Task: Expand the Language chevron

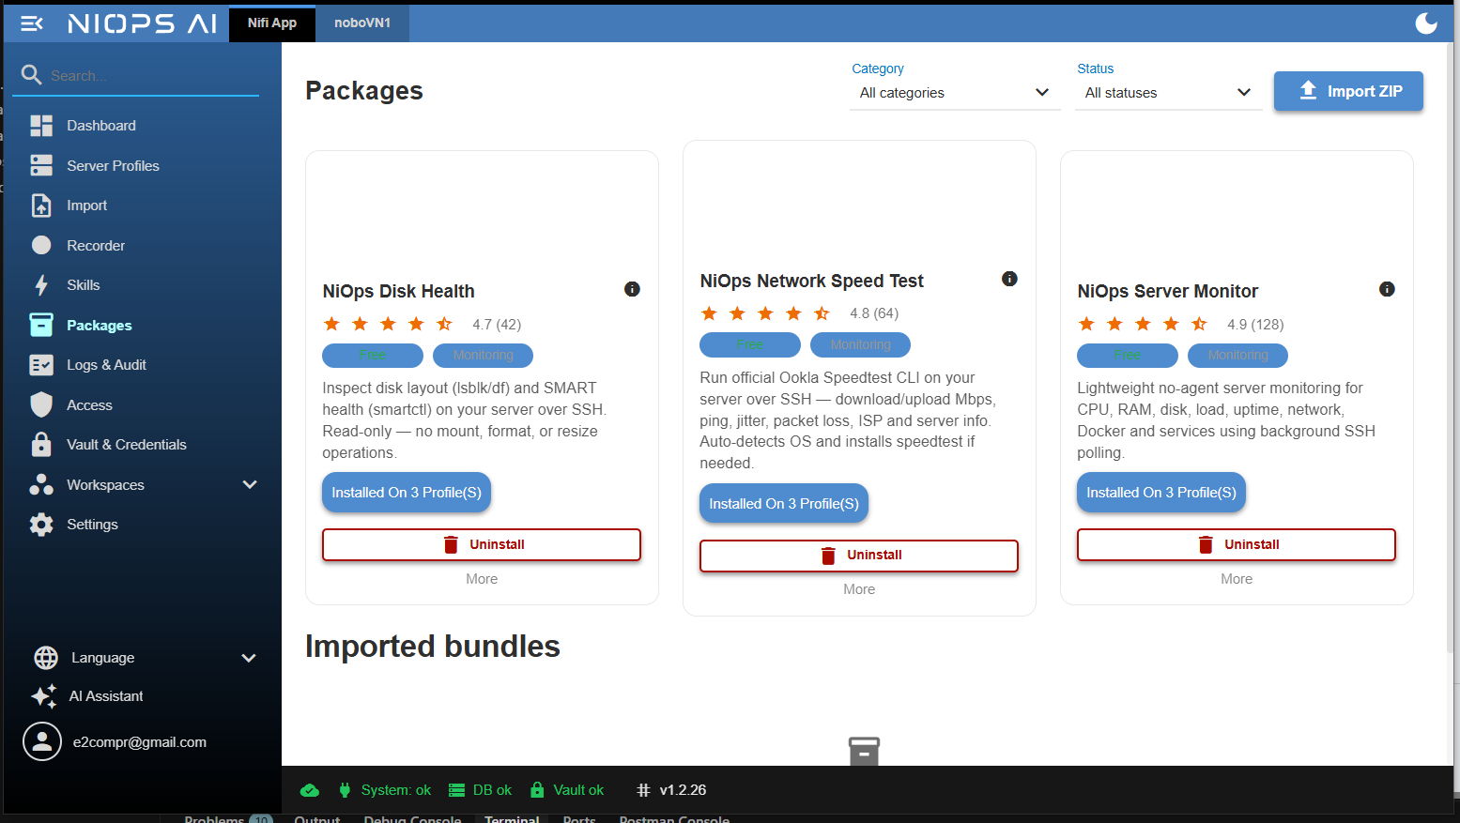Action: [249, 658]
